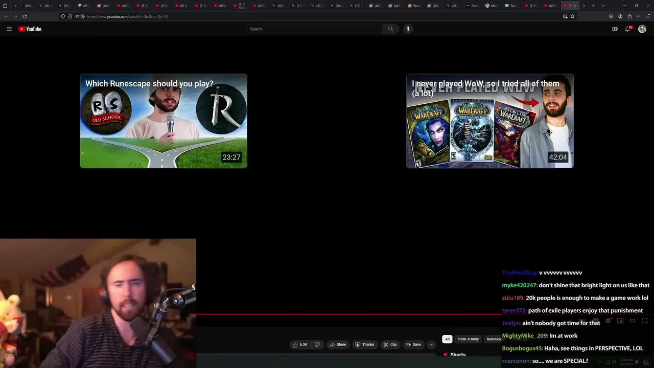This screenshot has height=368, width=654.
Task: Go to the YouTube home logo
Action: coord(30,29)
